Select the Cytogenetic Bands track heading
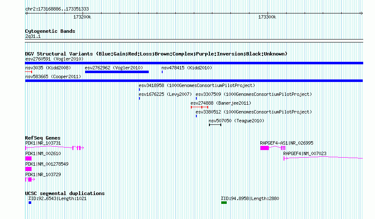Viewport: 375px width, 219px height. pyautogui.click(x=50, y=31)
